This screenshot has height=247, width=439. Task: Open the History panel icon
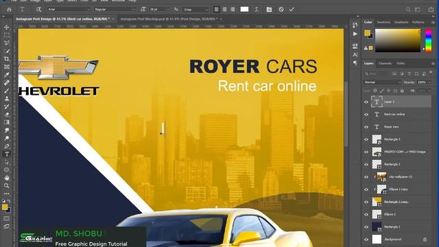(355, 25)
